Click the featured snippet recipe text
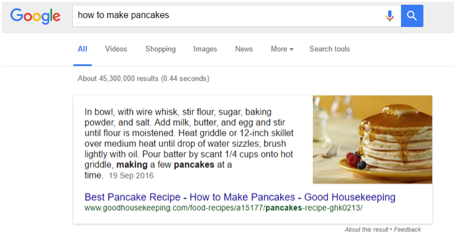The height and width of the screenshot is (244, 459). pos(189,143)
